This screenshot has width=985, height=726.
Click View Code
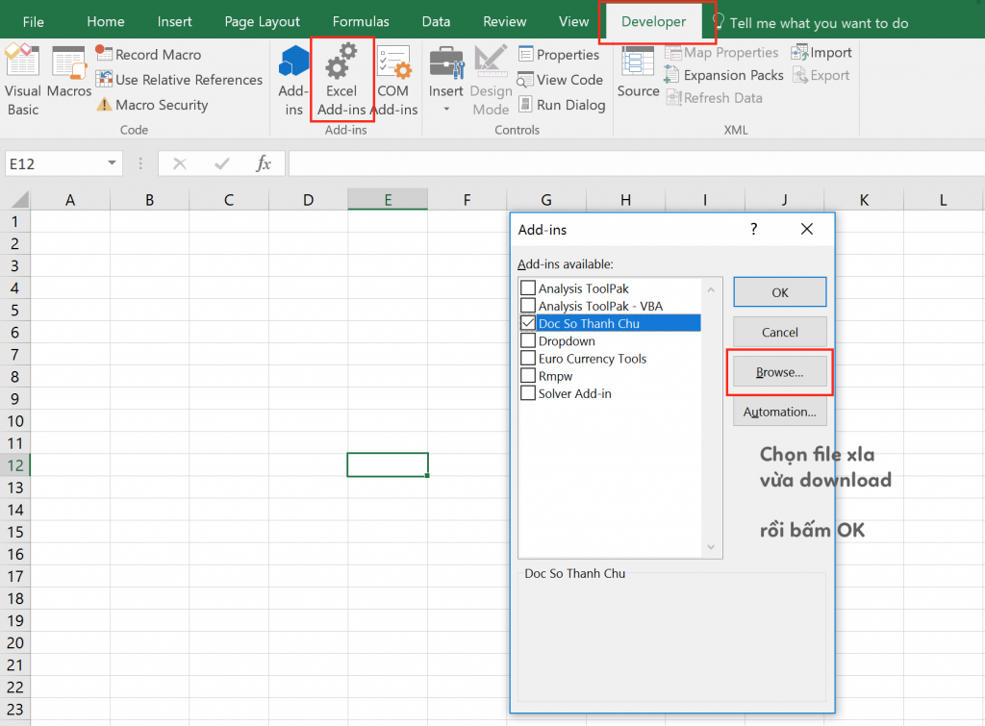click(x=561, y=80)
